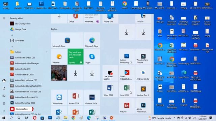The width and height of the screenshot is (216, 121).
Task: Open taskbar Search magnifier
Action: coord(11,118)
